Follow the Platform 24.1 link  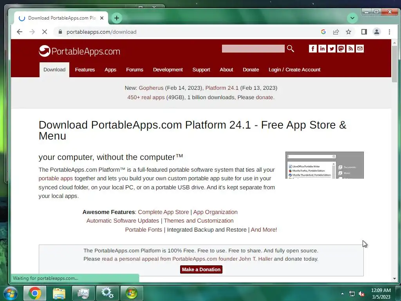coord(222,88)
